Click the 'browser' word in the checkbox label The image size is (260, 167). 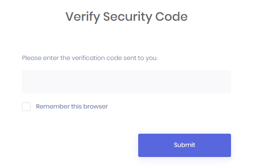tap(97, 107)
